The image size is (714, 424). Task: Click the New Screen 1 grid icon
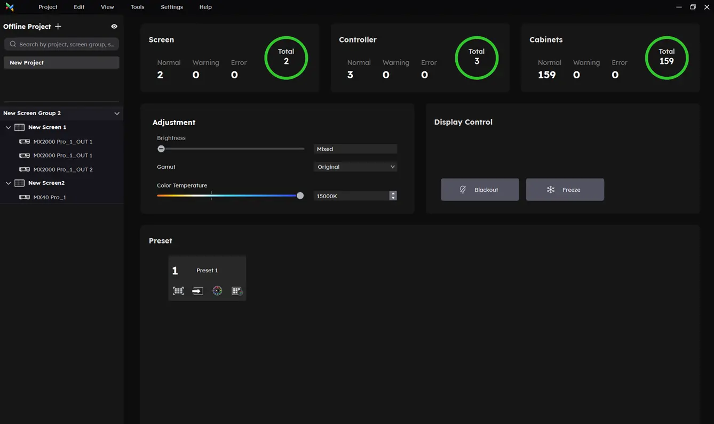[x=19, y=127]
